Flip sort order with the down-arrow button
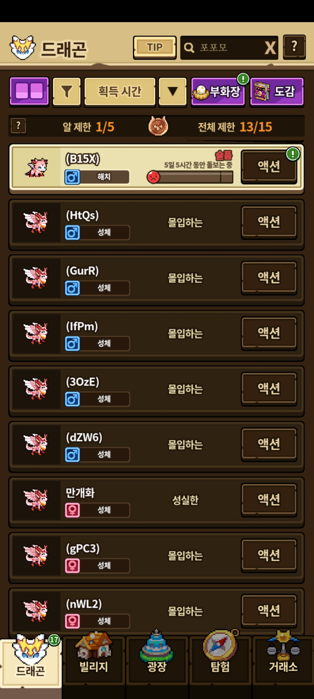 (173, 91)
